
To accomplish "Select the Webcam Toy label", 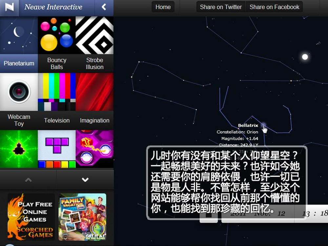I will 19,120.
